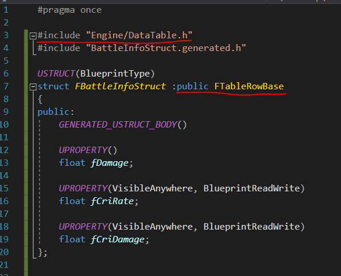Click BlueprintReadWrite specifier on line 18
The image size is (341, 276).
[x=252, y=227]
